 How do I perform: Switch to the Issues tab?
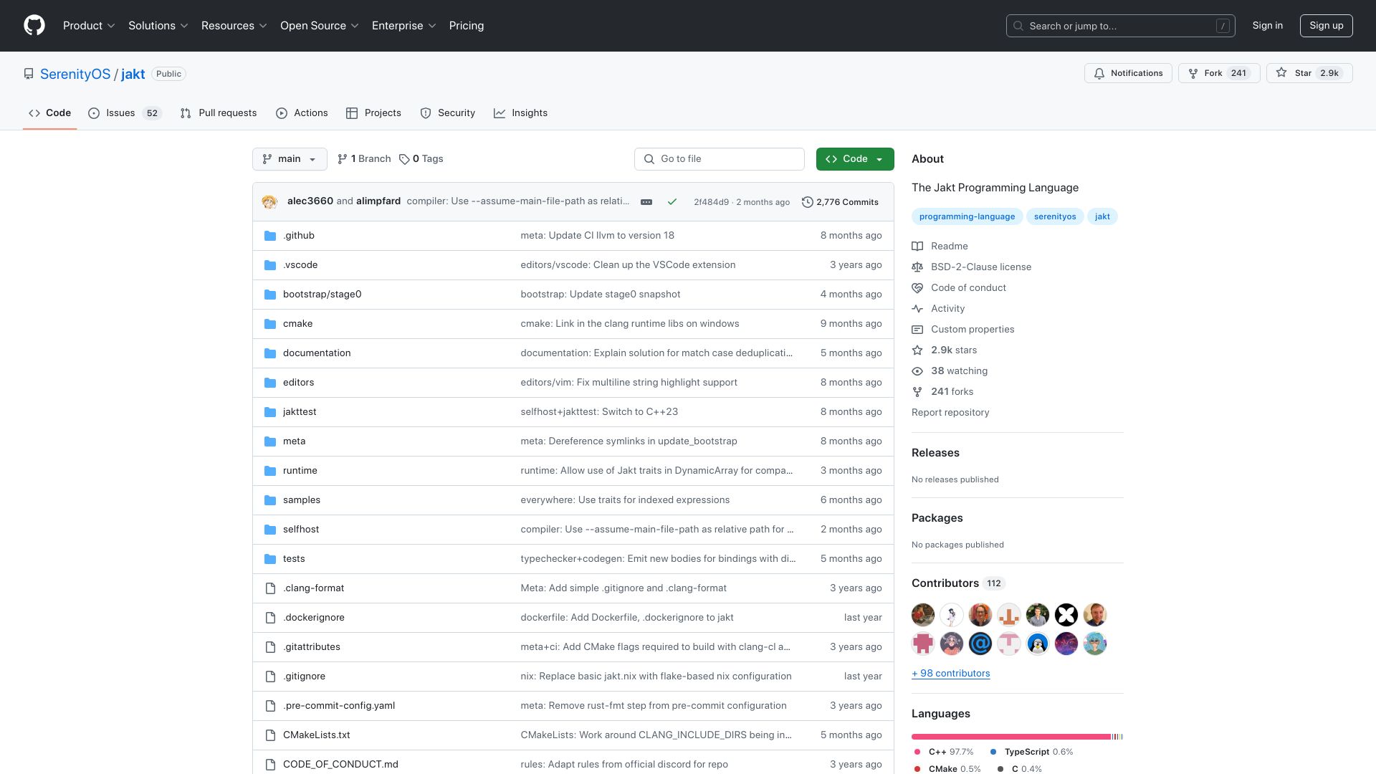(125, 113)
